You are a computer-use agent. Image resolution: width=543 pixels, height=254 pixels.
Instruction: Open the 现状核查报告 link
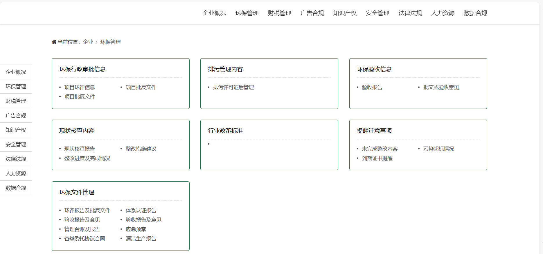pos(80,149)
